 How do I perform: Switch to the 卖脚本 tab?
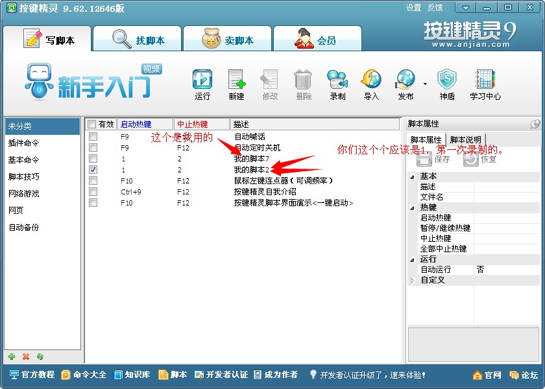pyautogui.click(x=228, y=39)
